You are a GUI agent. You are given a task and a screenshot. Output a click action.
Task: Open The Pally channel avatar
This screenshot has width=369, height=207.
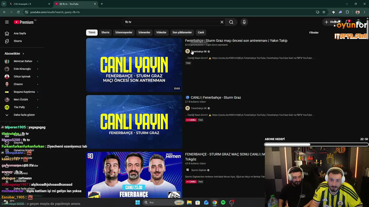[x=7, y=107]
